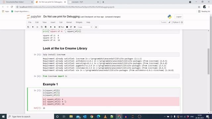Click the Logout button
The image size is (212, 119).
[x=179, y=17]
